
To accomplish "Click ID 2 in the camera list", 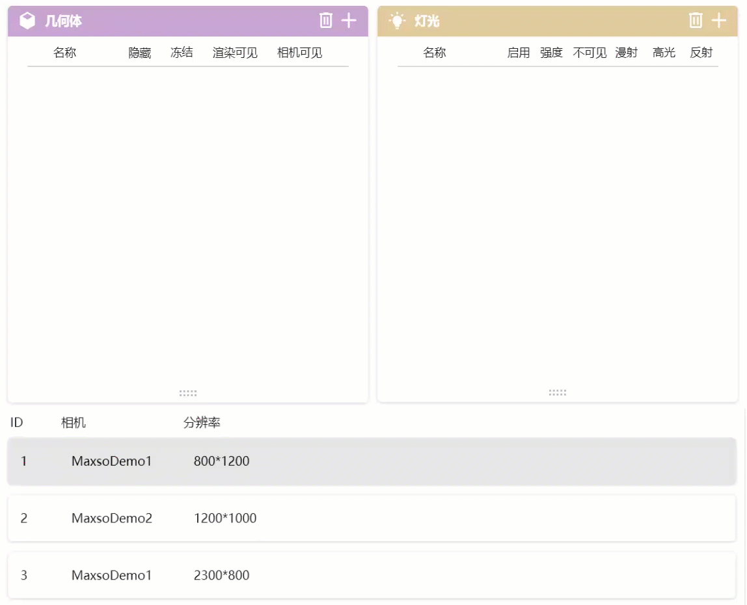I will tap(24, 518).
